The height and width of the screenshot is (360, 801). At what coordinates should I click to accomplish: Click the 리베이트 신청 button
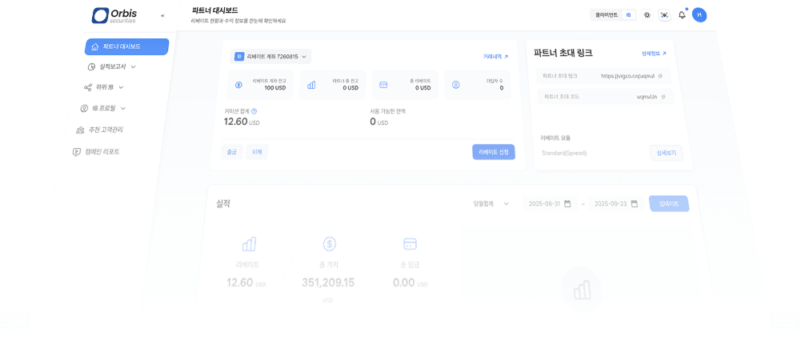[x=493, y=152]
